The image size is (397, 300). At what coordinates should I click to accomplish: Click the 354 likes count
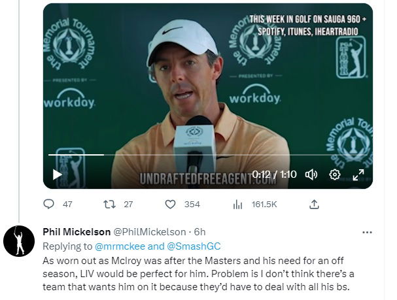pos(192,205)
